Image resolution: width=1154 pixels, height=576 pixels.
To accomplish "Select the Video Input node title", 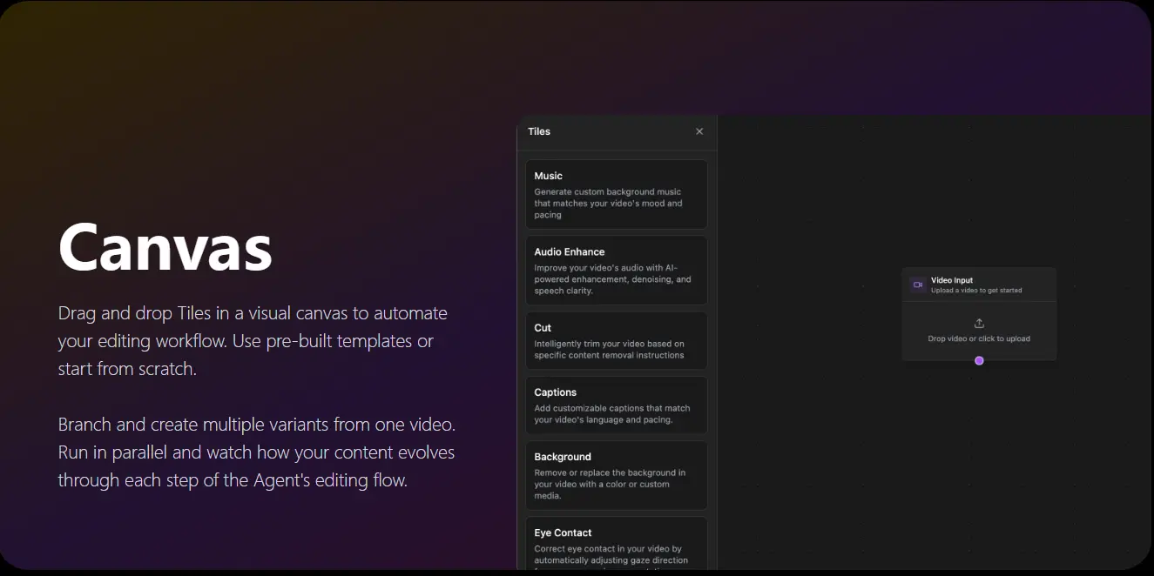I will pyautogui.click(x=952, y=280).
